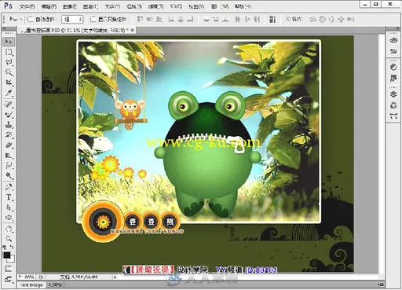This screenshot has height=290, width=402.
Task: Open the 编辑(E) Edit menu
Action: [x=49, y=6]
